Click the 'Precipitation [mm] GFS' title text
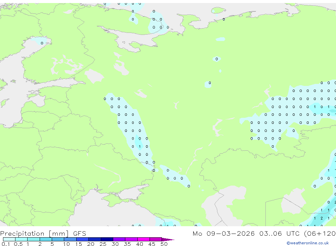This screenshot has width=336, height=246. tap(43, 234)
